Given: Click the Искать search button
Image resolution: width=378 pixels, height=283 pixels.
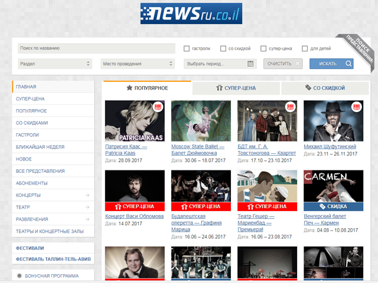Looking at the screenshot, I should point(331,64).
